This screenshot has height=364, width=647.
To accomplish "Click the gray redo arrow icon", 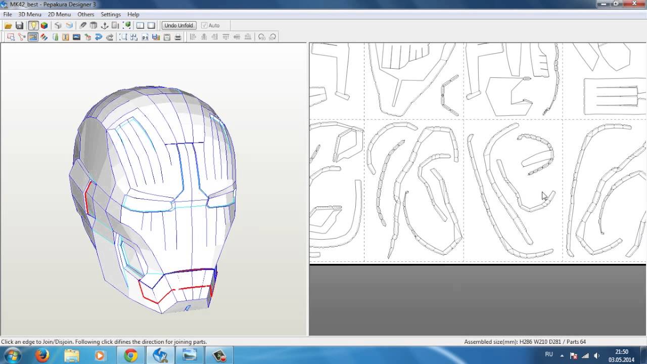I will click(110, 37).
